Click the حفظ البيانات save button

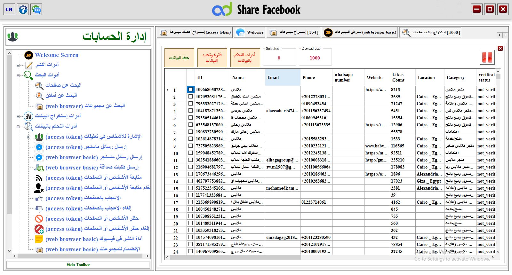(179, 58)
